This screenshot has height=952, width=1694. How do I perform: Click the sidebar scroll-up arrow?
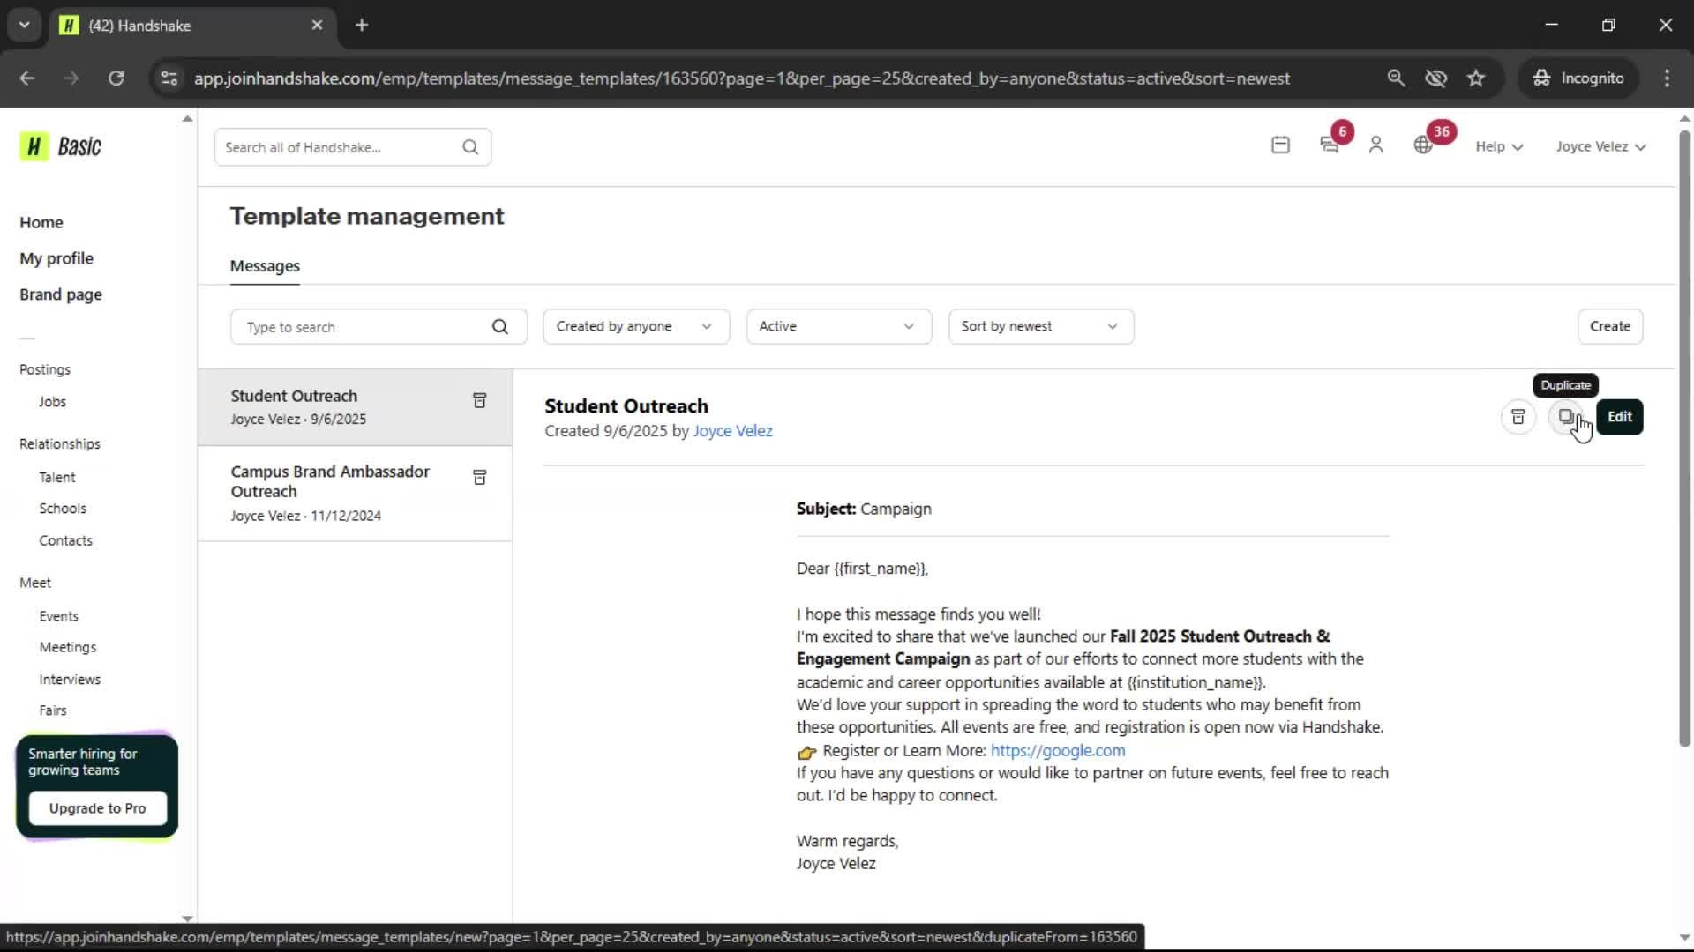(187, 118)
